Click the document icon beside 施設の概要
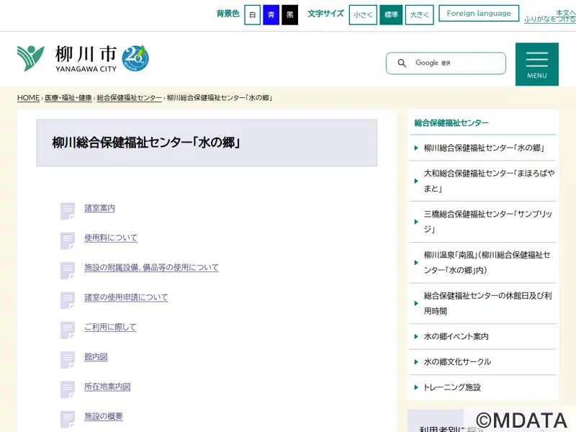This screenshot has width=576, height=432. 68,418
